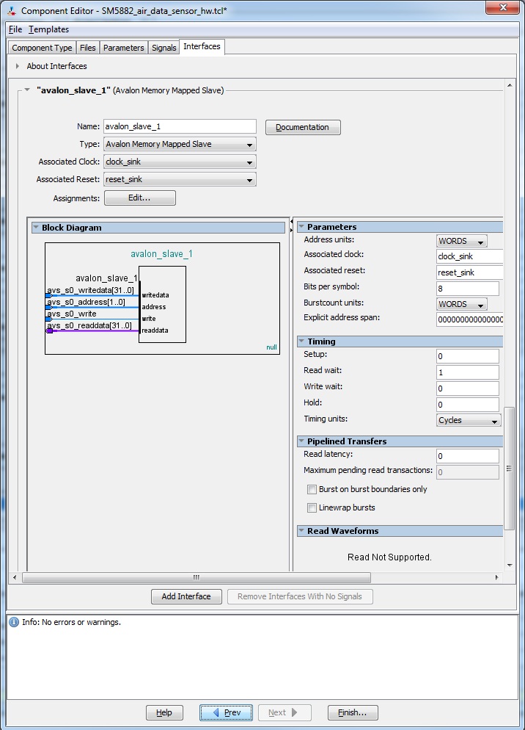Click the Finish button
The width and height of the screenshot is (525, 730).
pyautogui.click(x=353, y=712)
